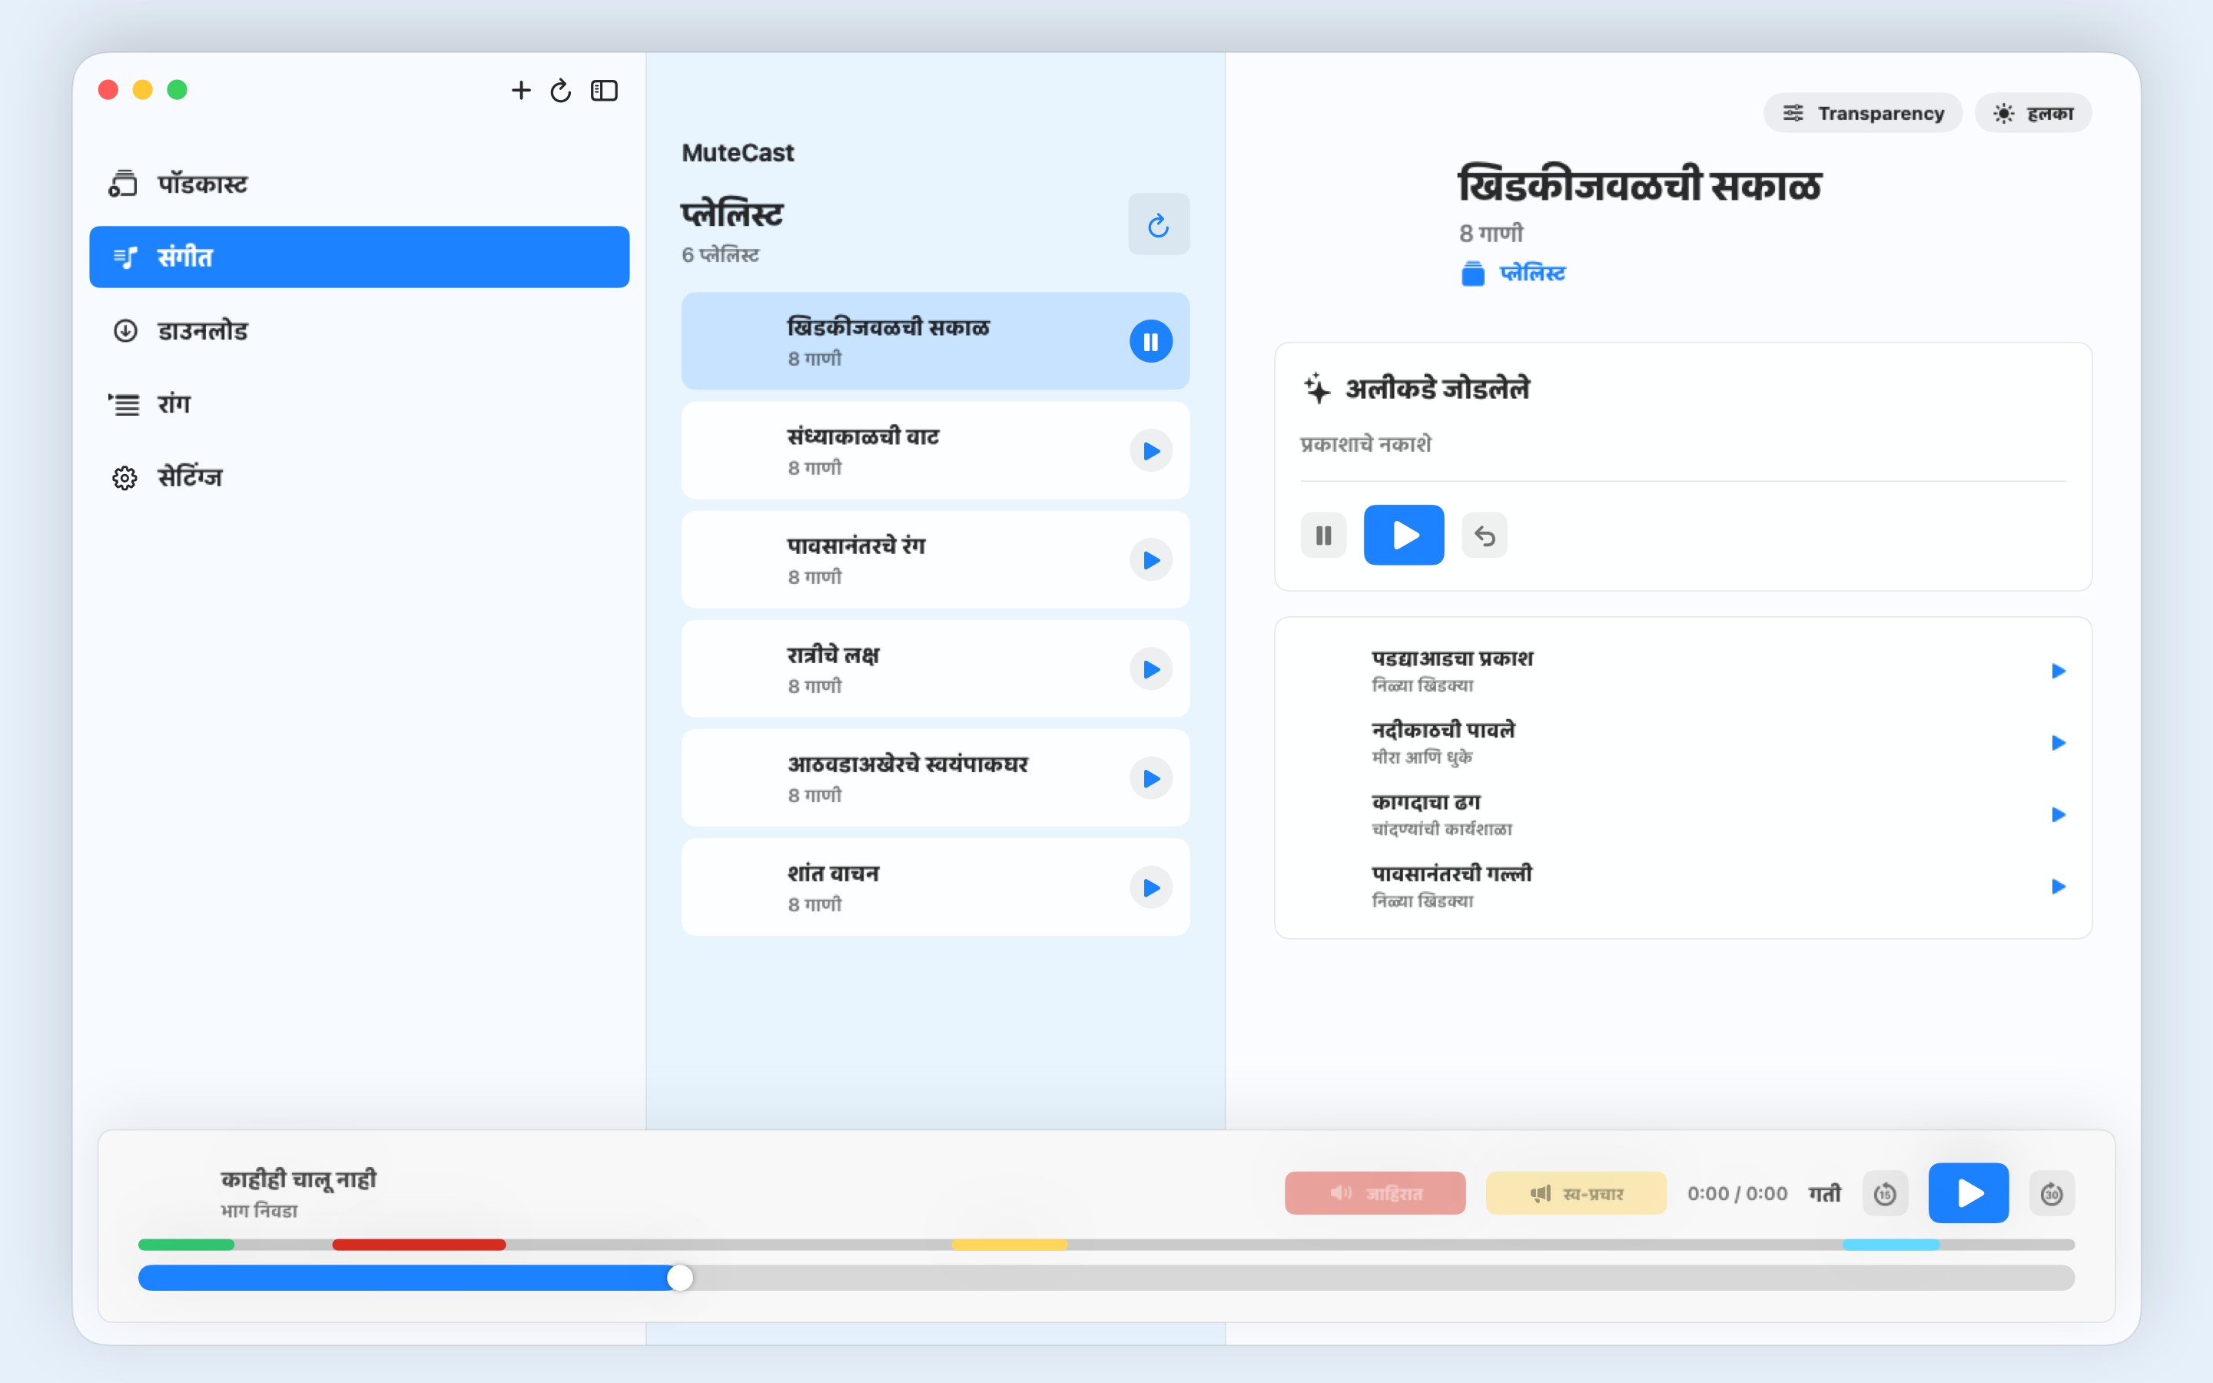Click the undo arrow in अलीकडे जोडलेले card
2213x1383 pixels.
[1483, 535]
